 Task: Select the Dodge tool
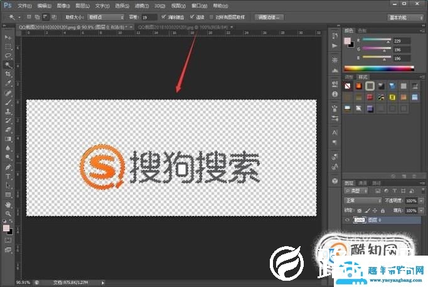pos(8,157)
